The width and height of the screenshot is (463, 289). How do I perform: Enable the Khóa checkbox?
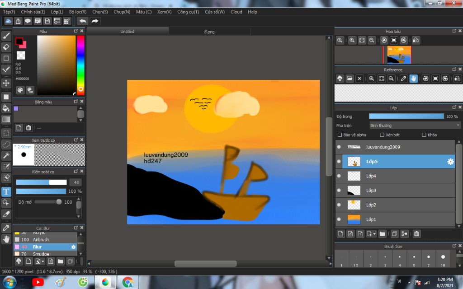(x=424, y=135)
